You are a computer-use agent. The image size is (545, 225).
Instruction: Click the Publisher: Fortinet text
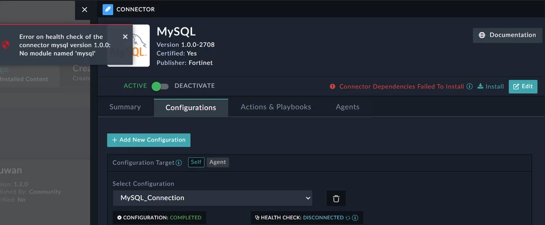pyautogui.click(x=184, y=63)
